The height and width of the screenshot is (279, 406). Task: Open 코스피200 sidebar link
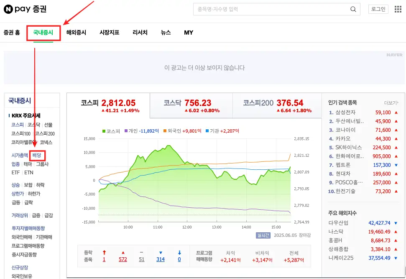click(45, 133)
